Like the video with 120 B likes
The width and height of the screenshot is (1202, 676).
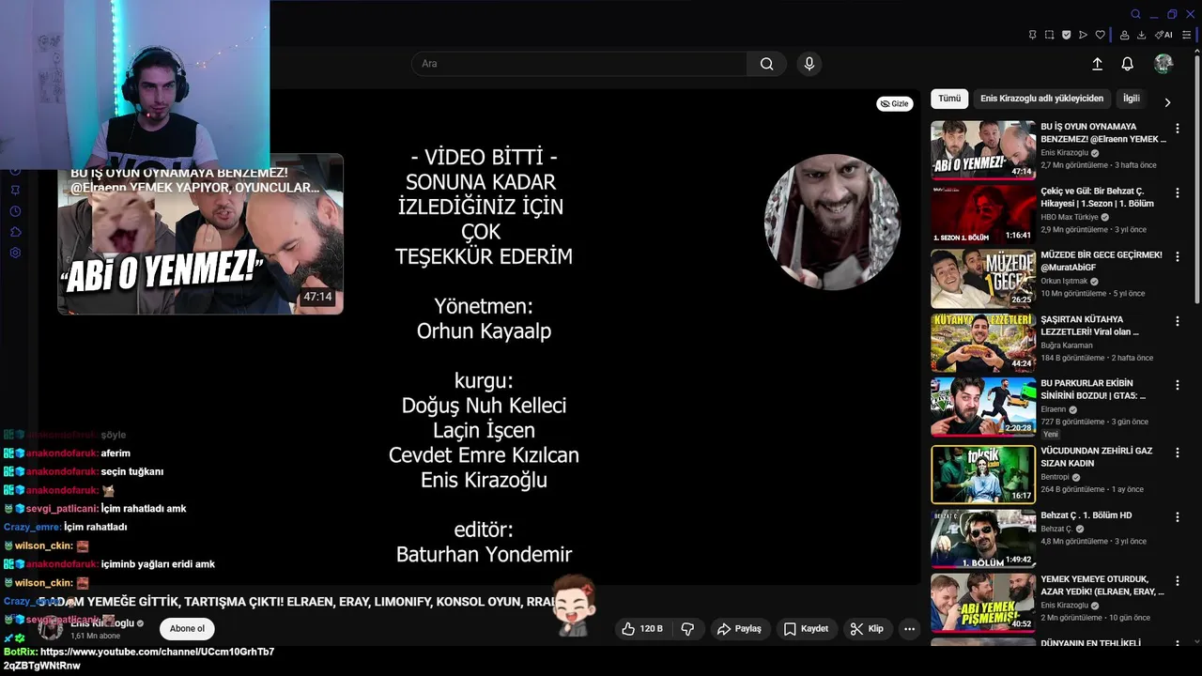tap(642, 629)
